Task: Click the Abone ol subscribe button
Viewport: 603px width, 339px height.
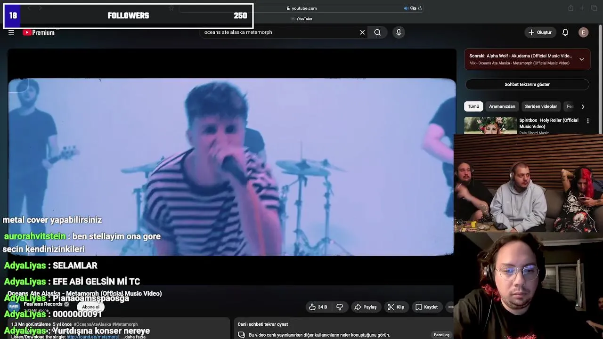Action: point(90,307)
